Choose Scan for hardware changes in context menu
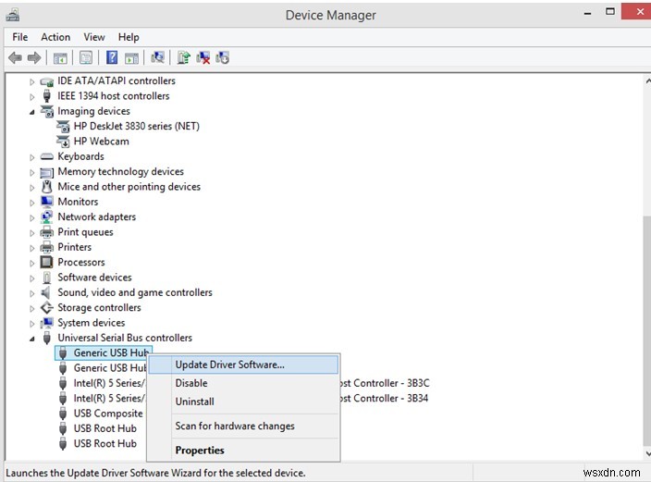 tap(243, 426)
